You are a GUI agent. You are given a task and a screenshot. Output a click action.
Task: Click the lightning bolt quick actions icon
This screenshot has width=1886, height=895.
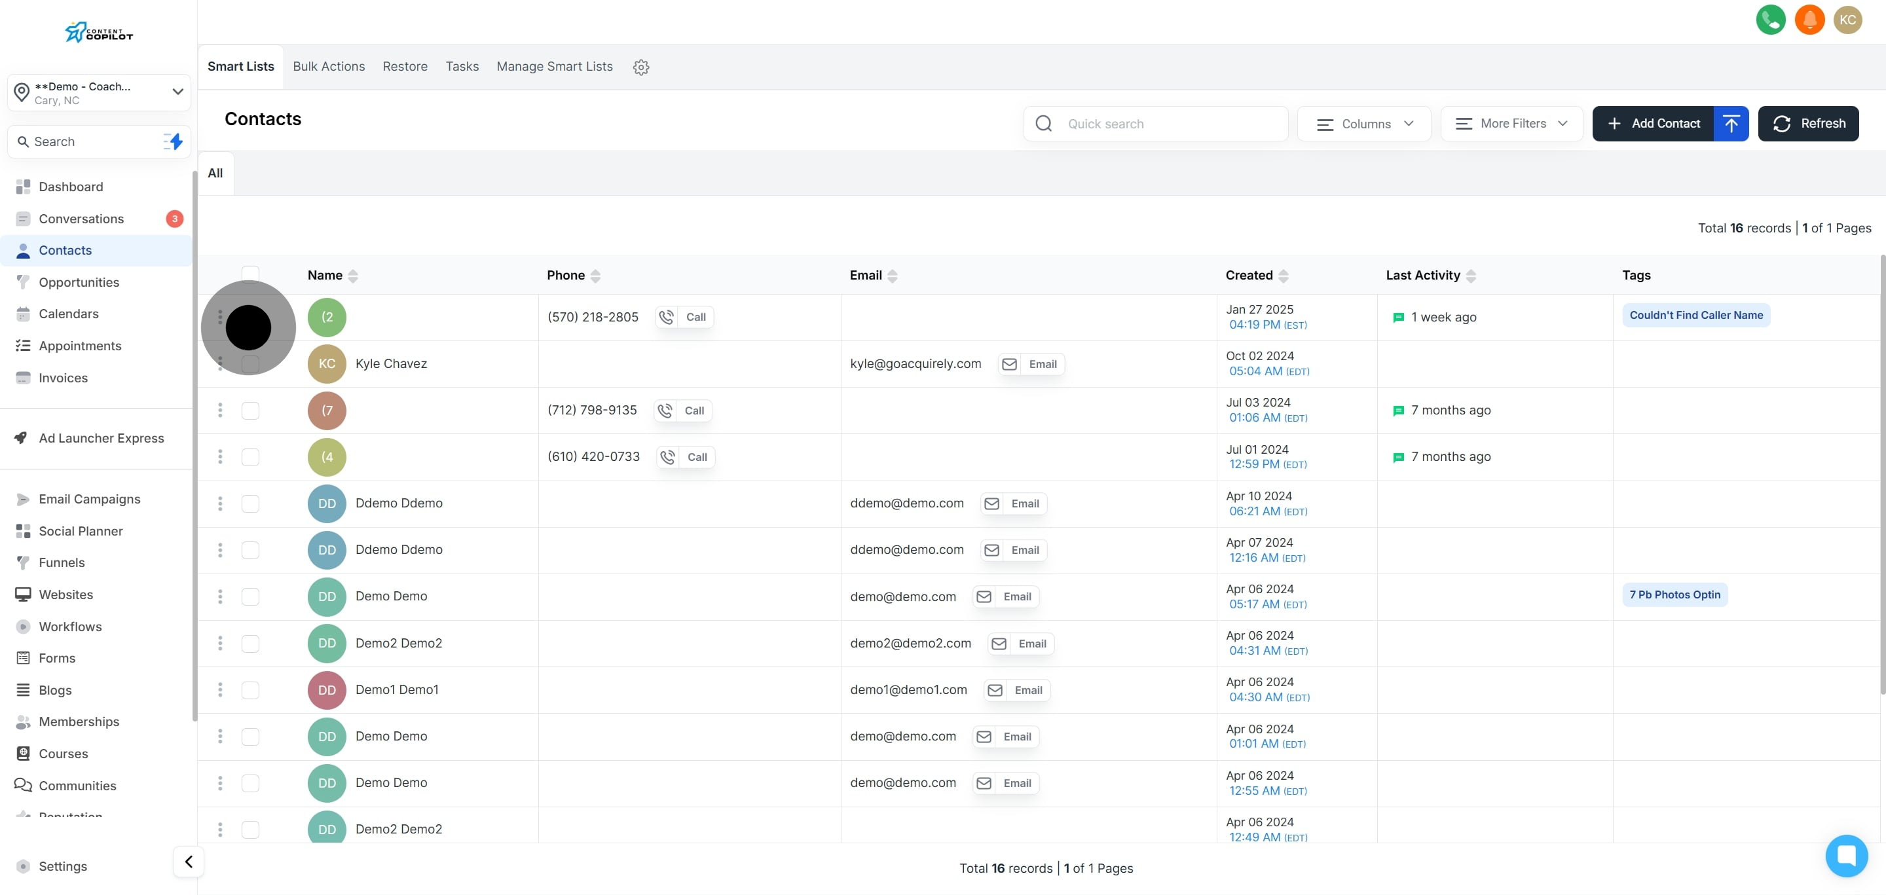(x=174, y=141)
